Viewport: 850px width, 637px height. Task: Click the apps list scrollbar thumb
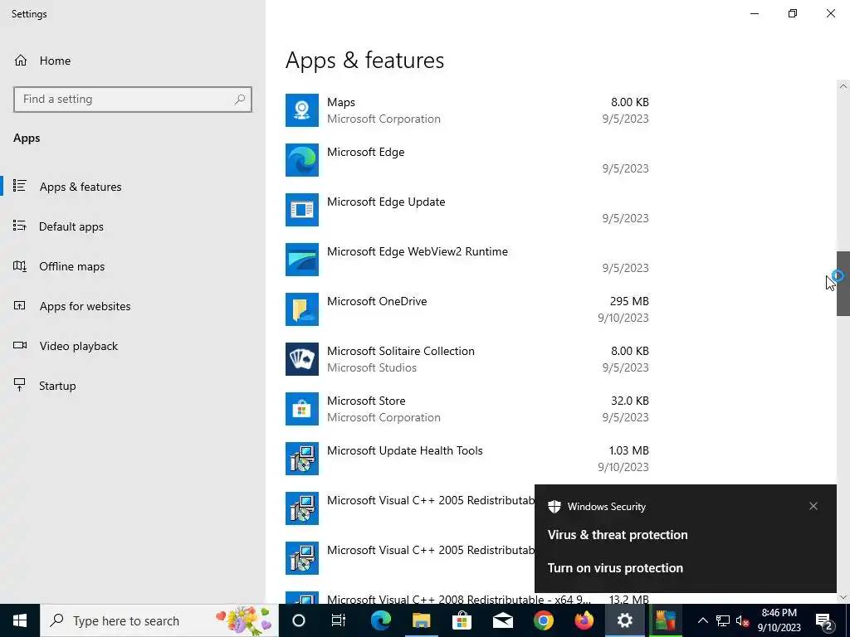[x=843, y=284]
